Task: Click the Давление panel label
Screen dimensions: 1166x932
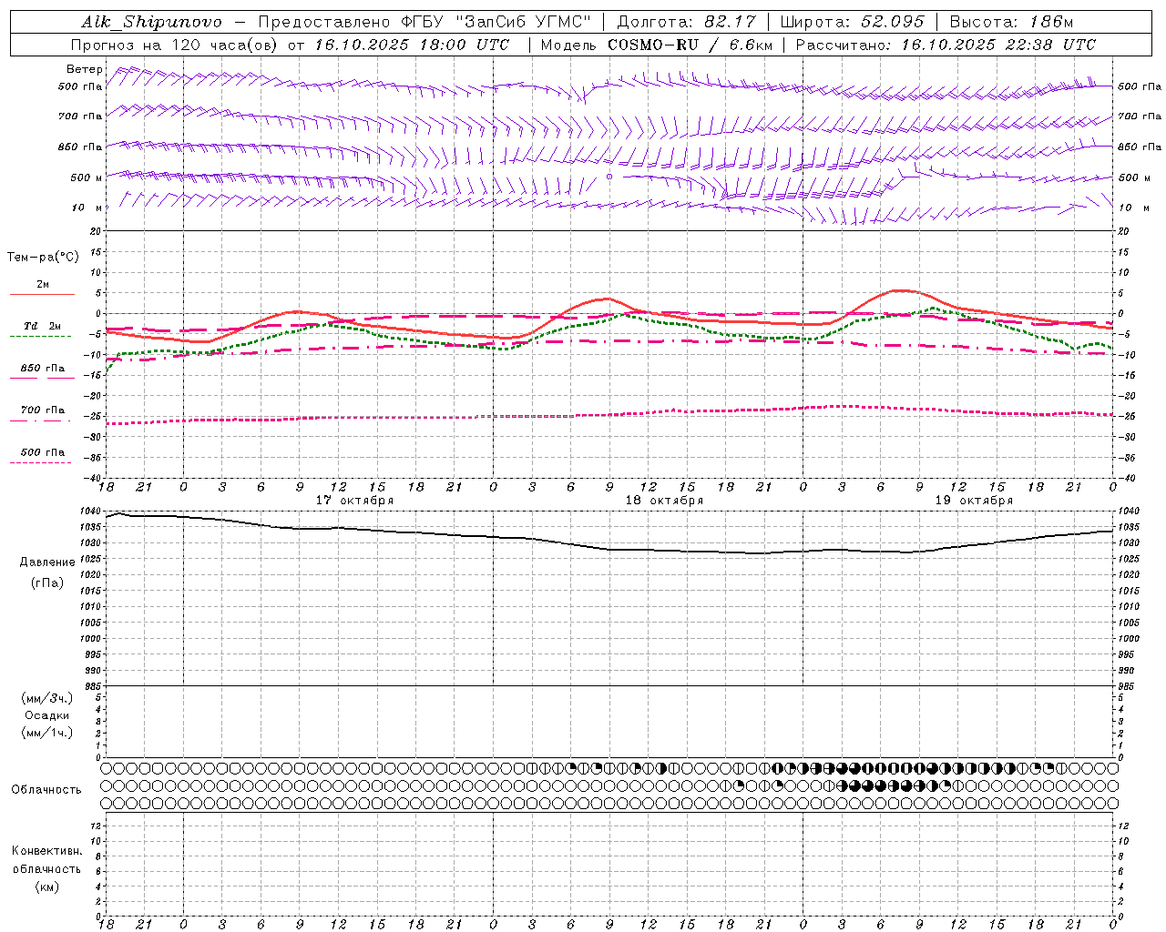Action: (47, 562)
